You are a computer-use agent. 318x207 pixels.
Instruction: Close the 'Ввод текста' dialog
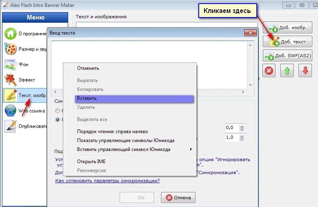[x=251, y=32]
